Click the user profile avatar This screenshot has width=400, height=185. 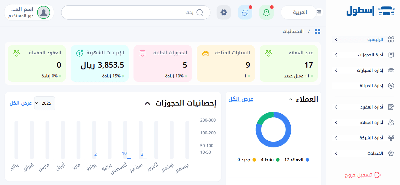44,12
